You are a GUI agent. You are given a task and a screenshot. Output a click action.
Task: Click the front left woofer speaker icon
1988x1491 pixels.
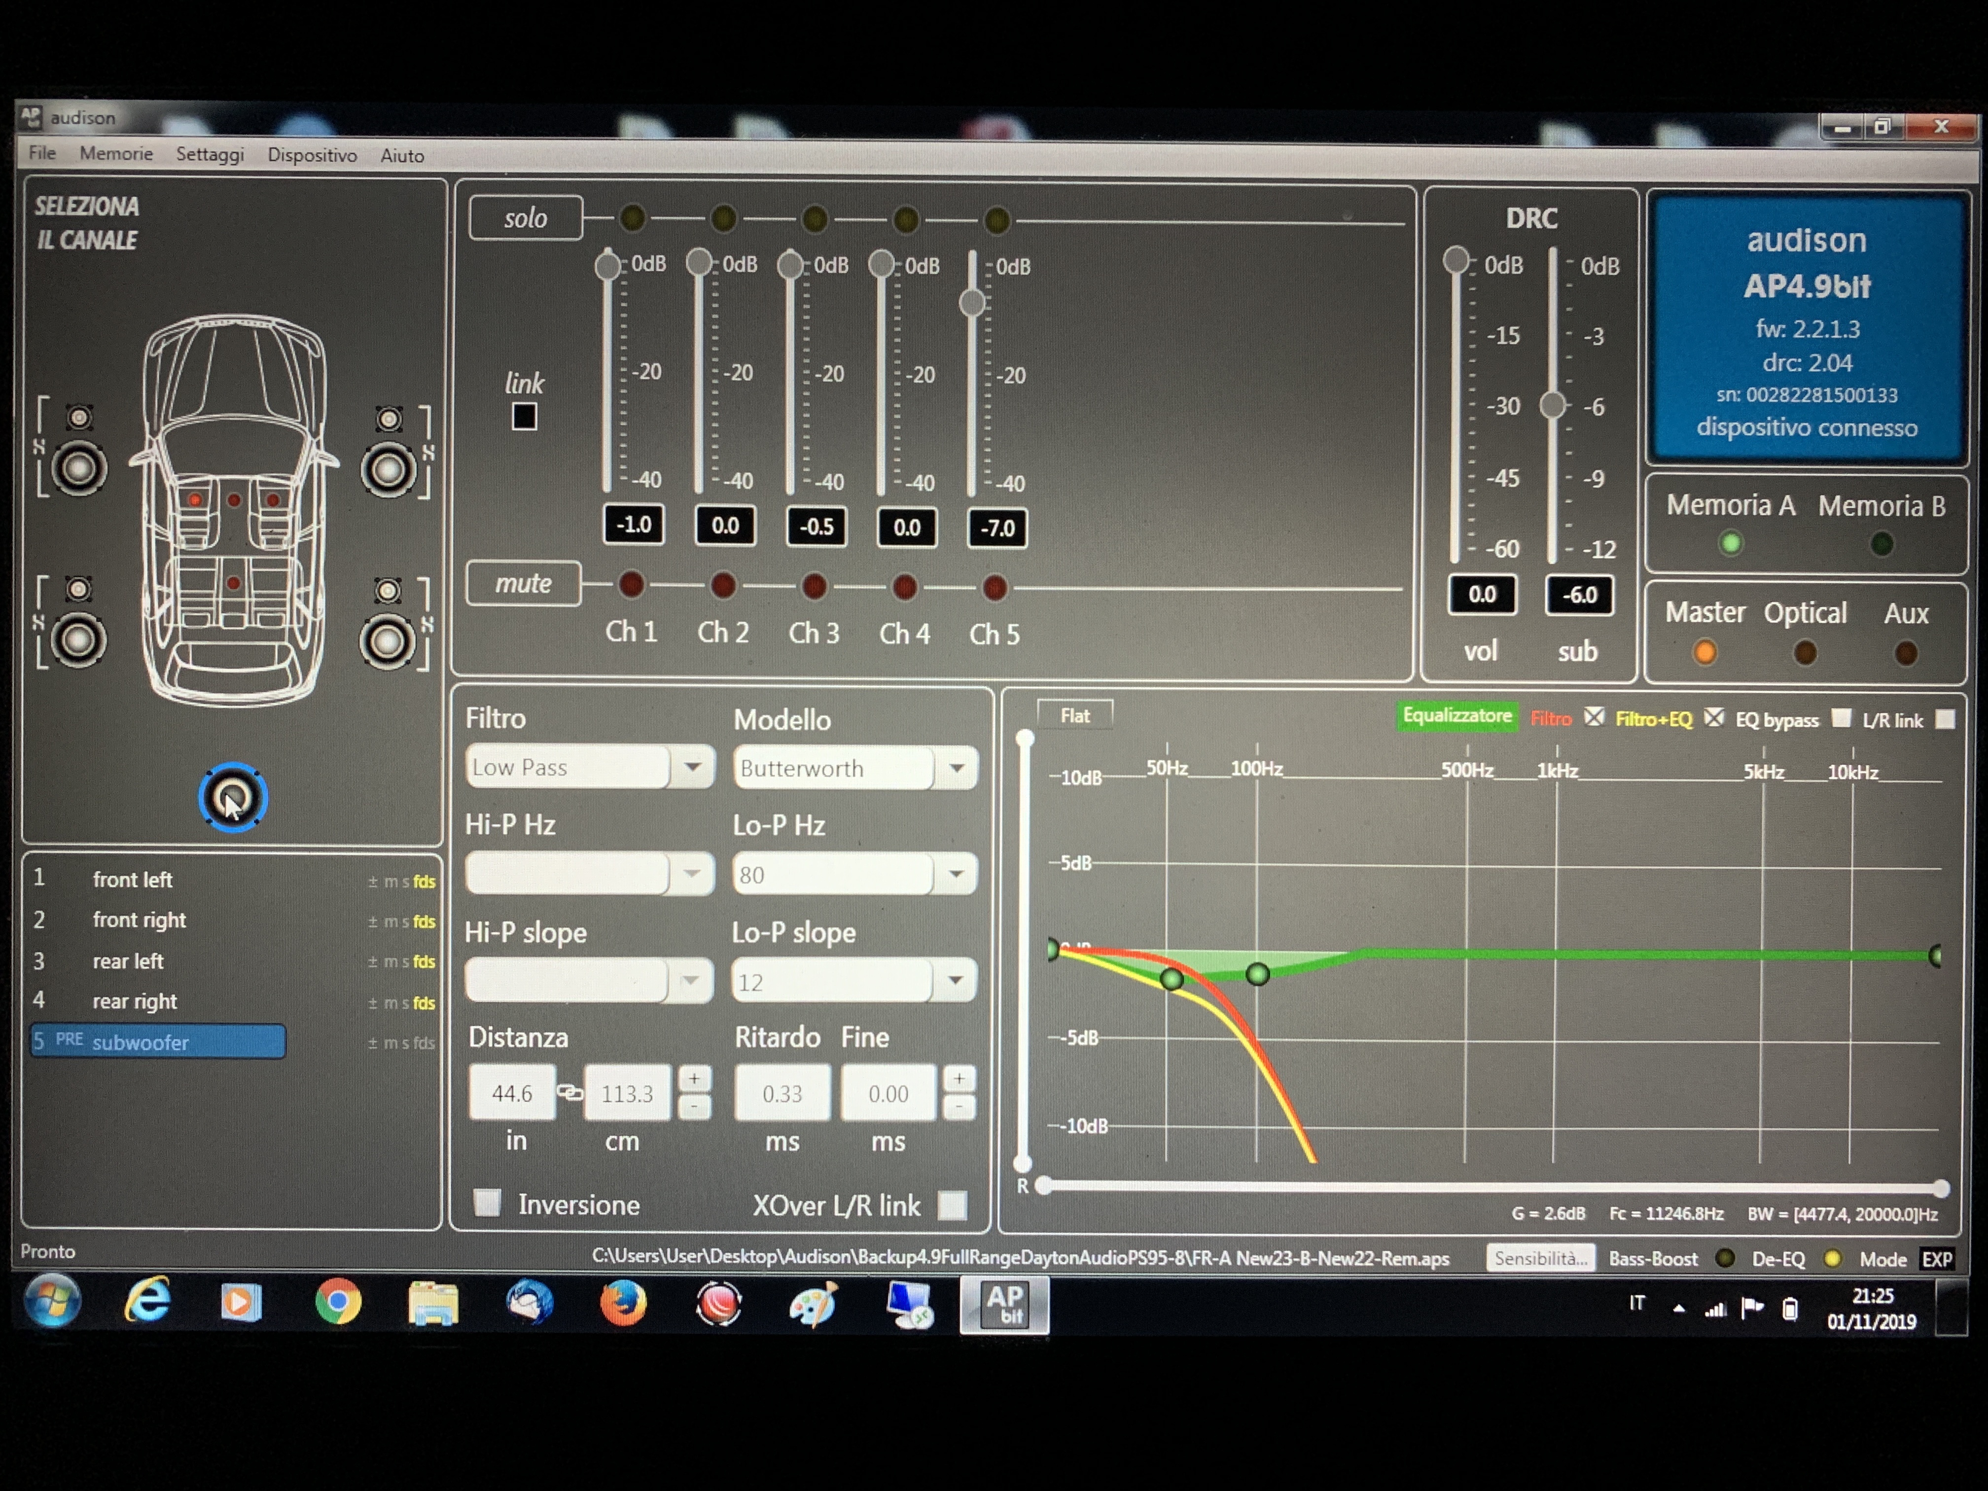pyautogui.click(x=78, y=468)
